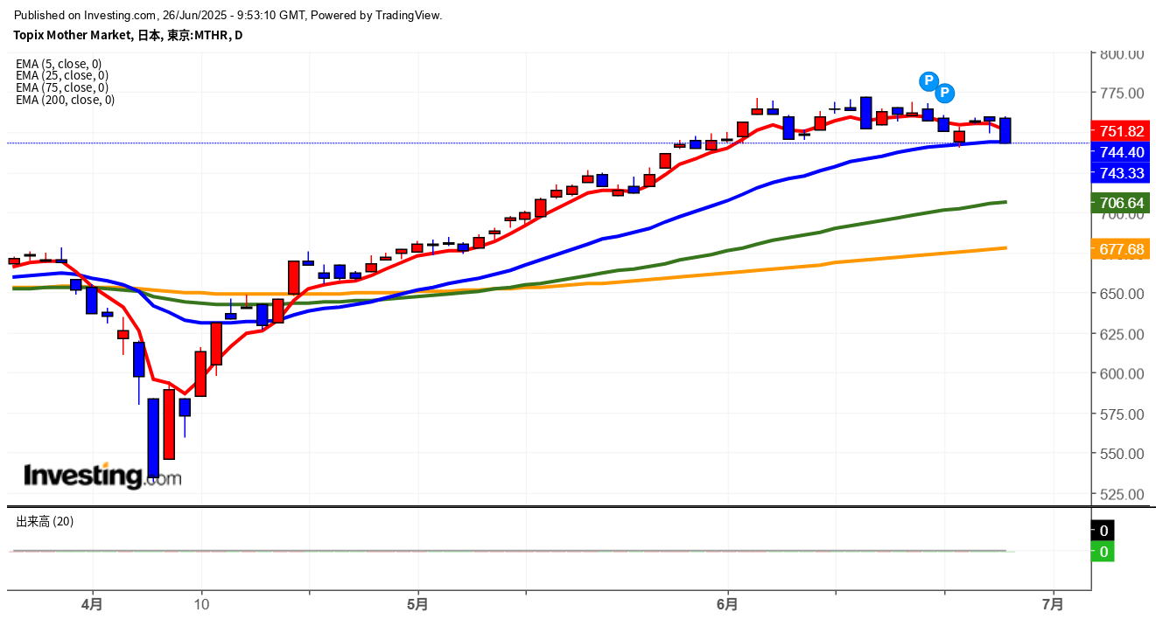Click the 600.00 price axis label
The width and height of the screenshot is (1156, 619).
coord(1123,373)
